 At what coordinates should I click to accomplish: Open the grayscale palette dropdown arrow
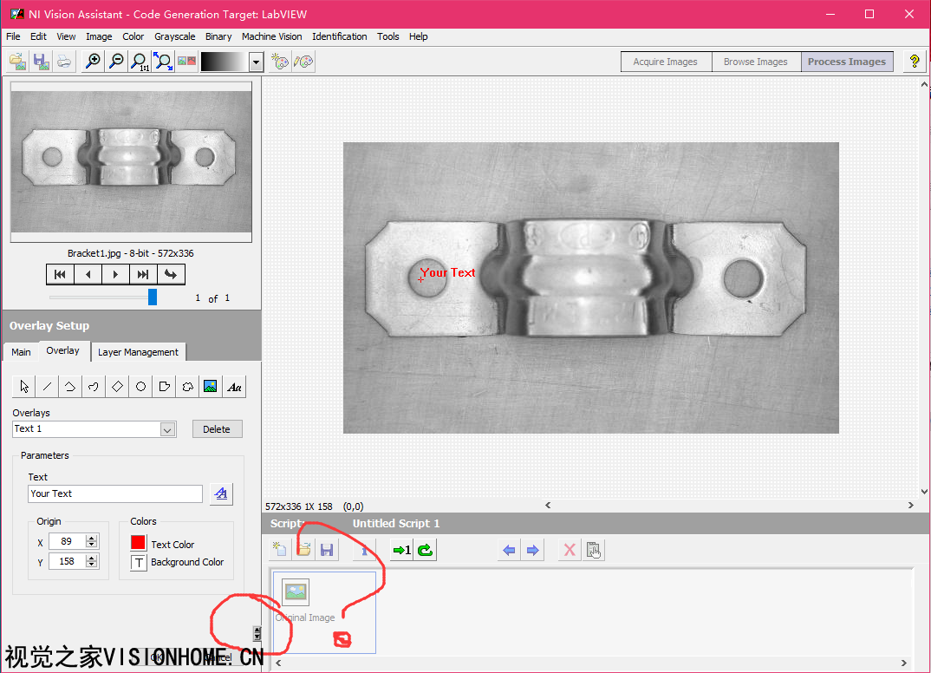(x=256, y=62)
